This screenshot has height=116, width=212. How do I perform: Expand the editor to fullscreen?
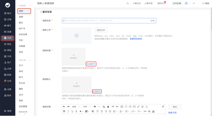[163, 107]
